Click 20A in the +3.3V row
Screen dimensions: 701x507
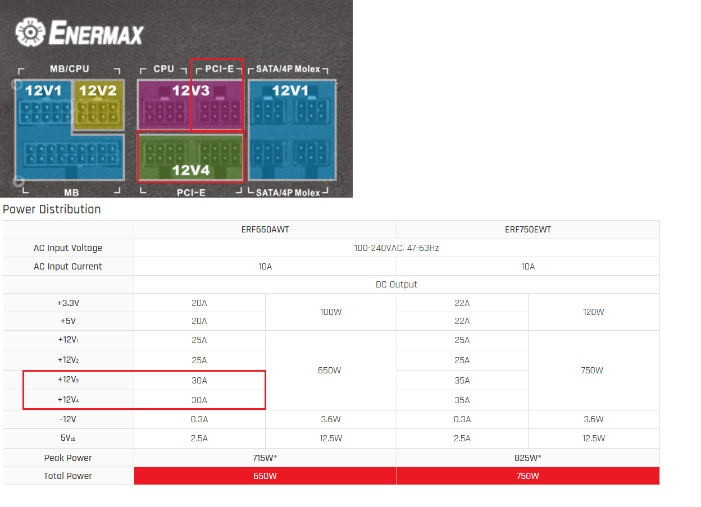point(199,303)
